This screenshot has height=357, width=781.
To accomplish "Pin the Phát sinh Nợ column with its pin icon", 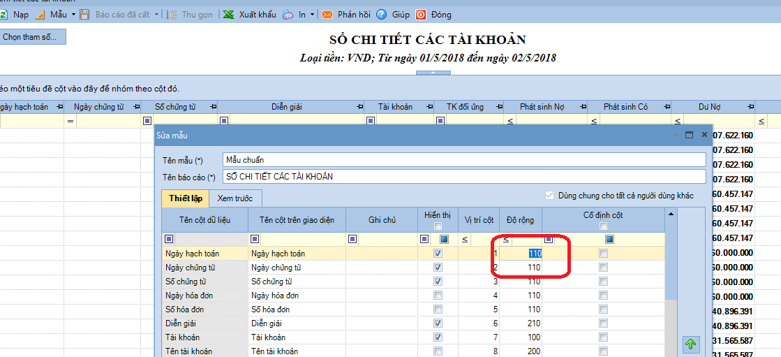I will [583, 107].
